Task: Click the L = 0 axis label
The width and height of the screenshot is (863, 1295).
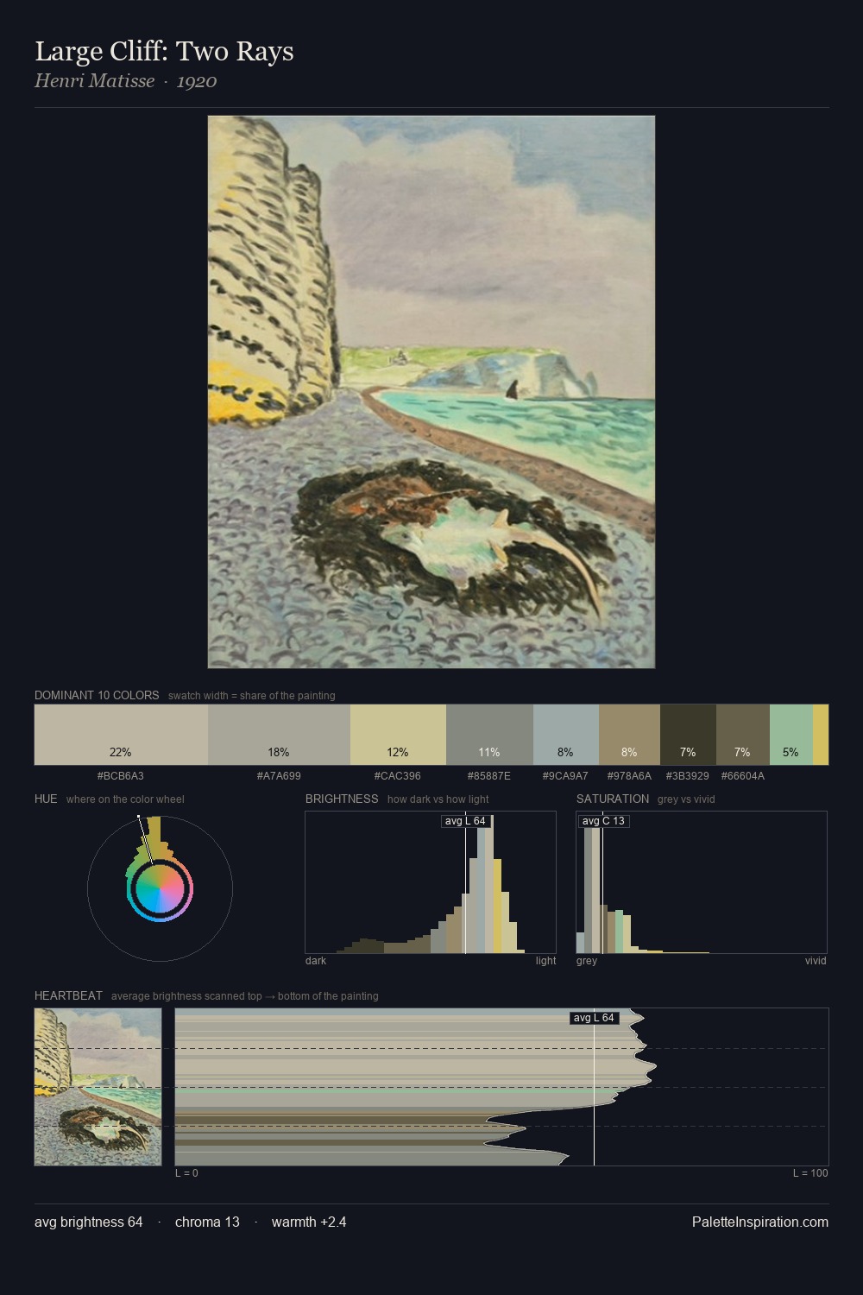Action: pos(186,1173)
